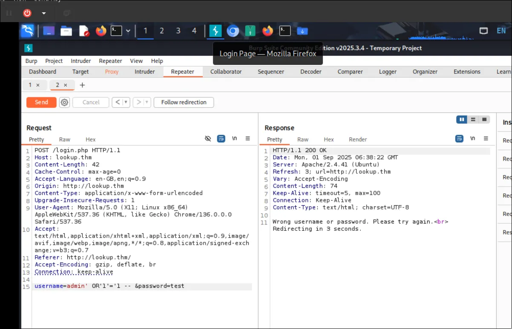This screenshot has height=329, width=512.
Task: Click the display icon in system tray
Action: click(483, 31)
